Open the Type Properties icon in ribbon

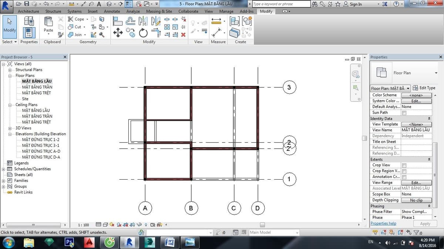click(x=29, y=21)
